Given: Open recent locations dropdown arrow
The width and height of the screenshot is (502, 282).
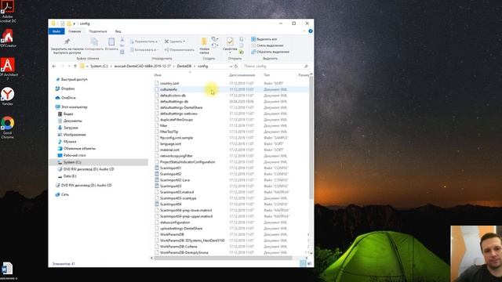Looking at the screenshot, I should tap(69, 66).
